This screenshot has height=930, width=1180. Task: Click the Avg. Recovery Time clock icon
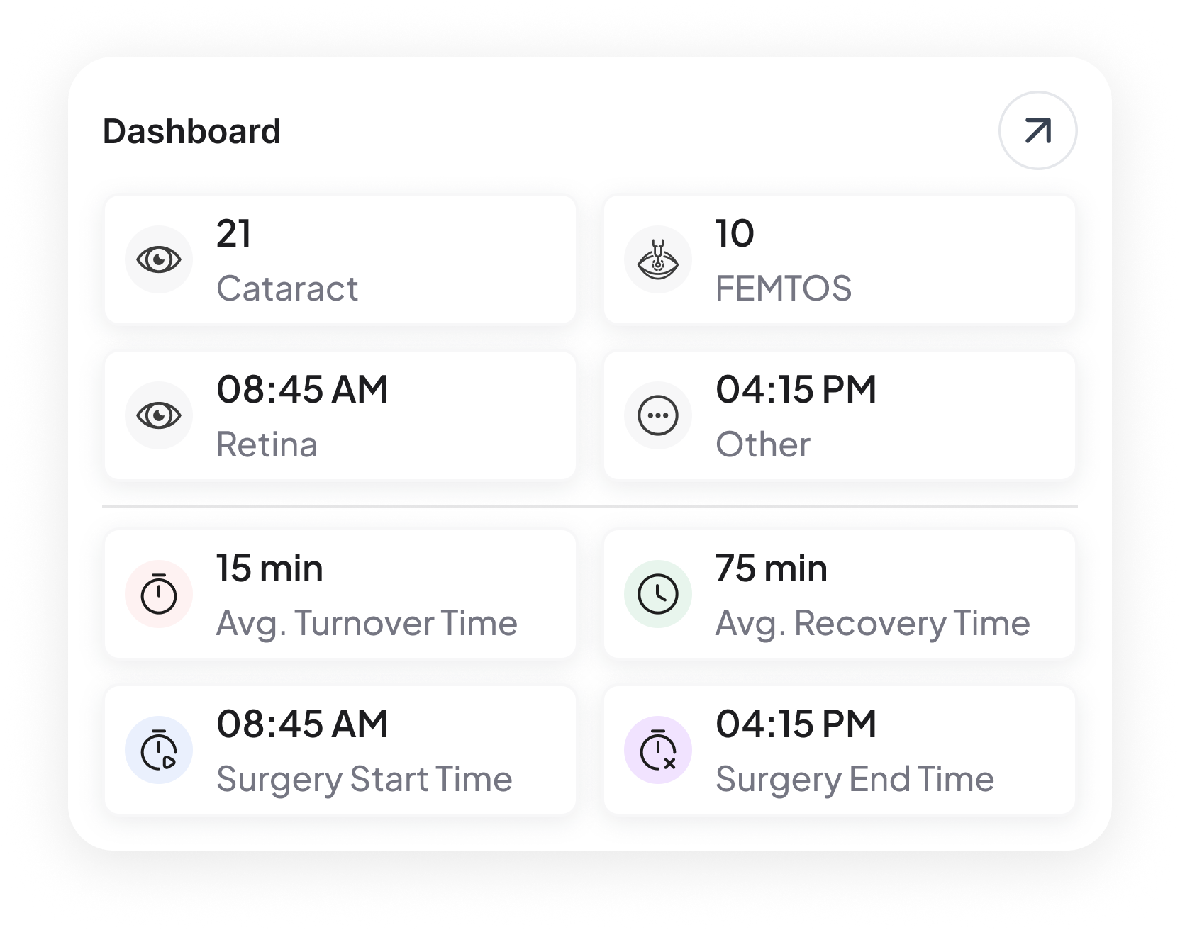(x=658, y=594)
